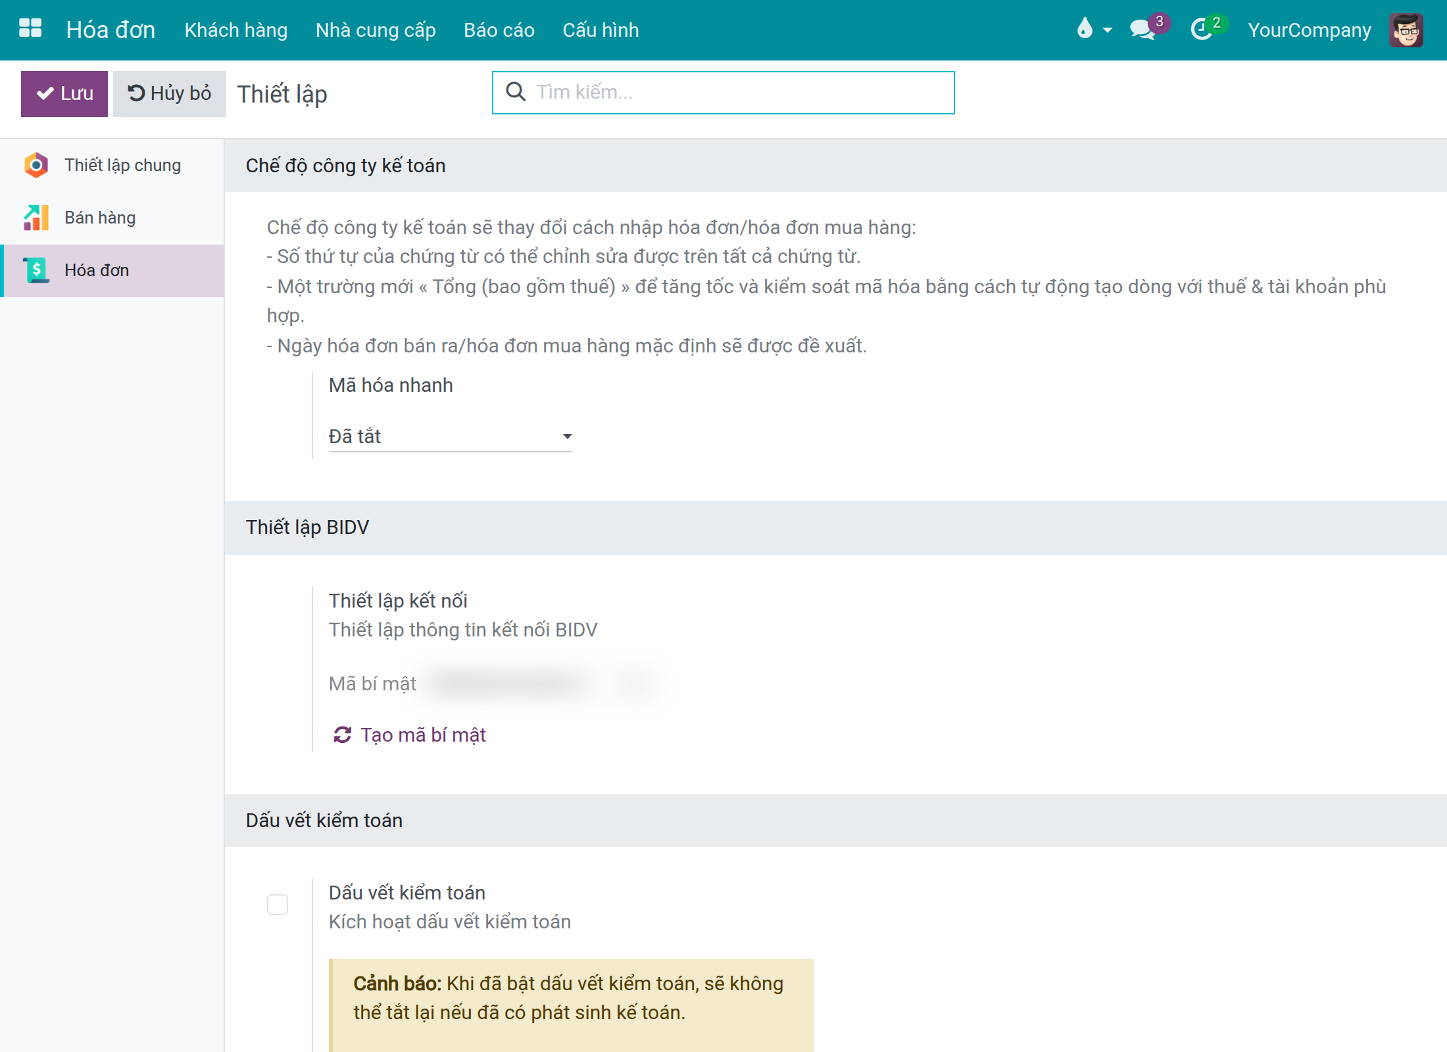Click the user avatar picture

pos(1406,30)
